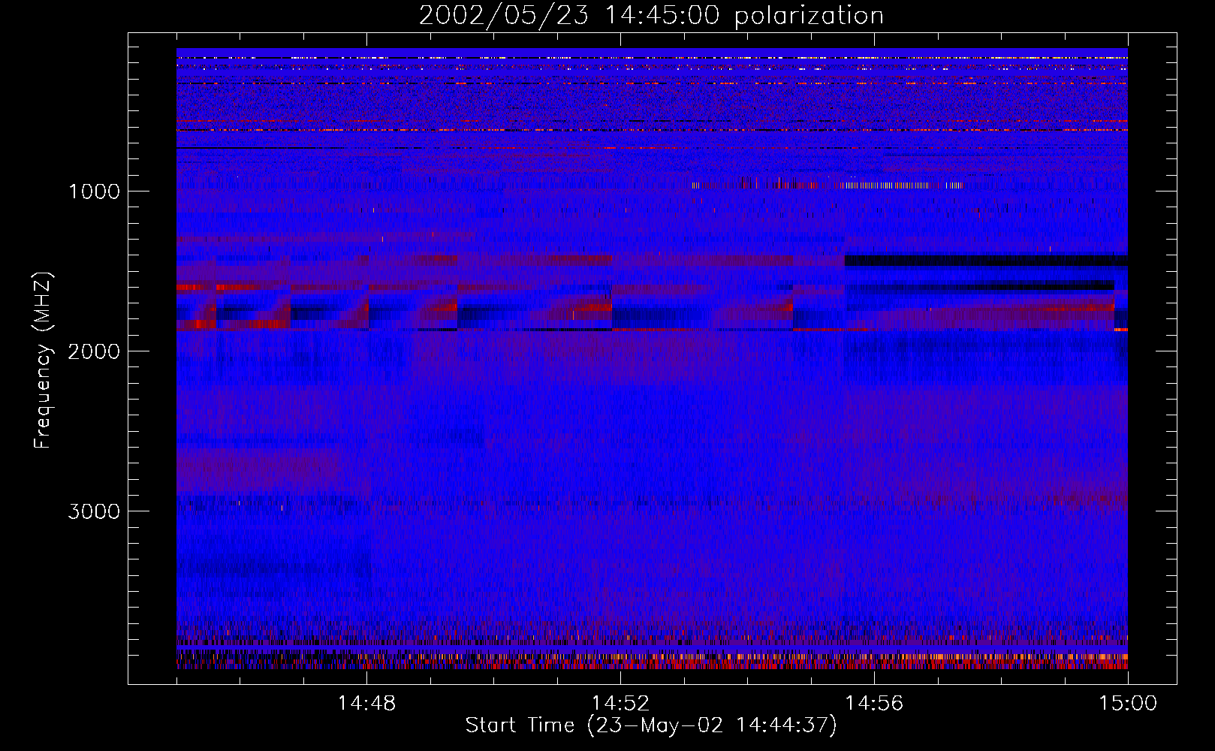
Task: Click the 14:56 time tick label
Action: (874, 703)
